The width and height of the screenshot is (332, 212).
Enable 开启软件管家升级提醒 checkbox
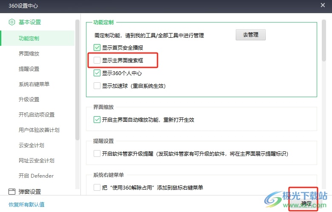tap(97, 153)
